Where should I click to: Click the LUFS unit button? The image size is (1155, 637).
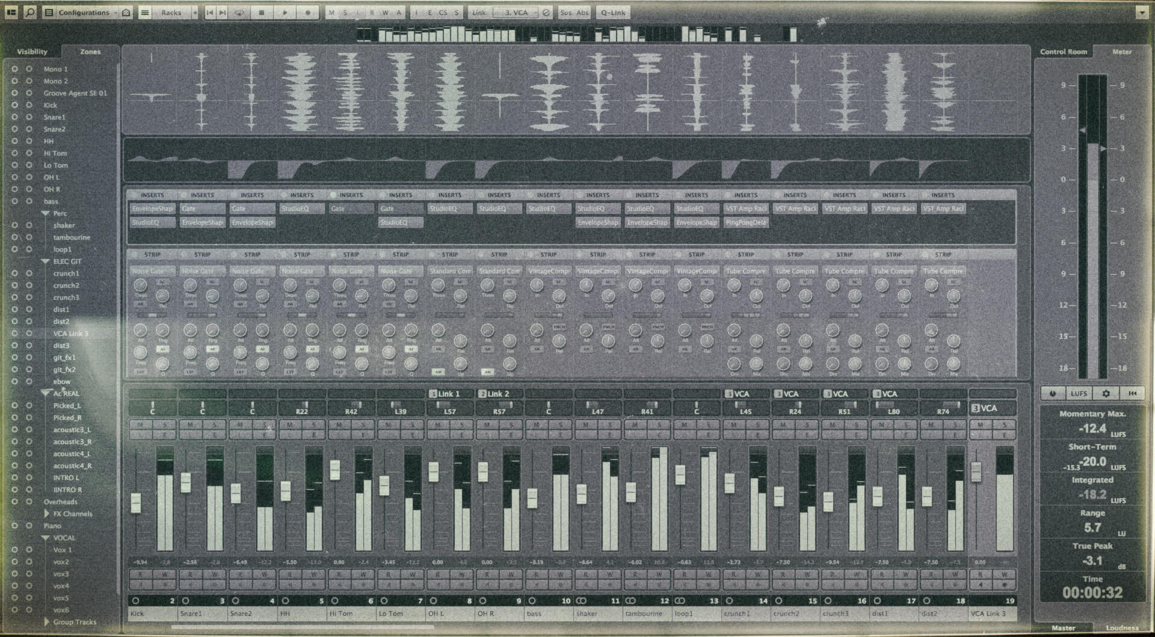1079,393
